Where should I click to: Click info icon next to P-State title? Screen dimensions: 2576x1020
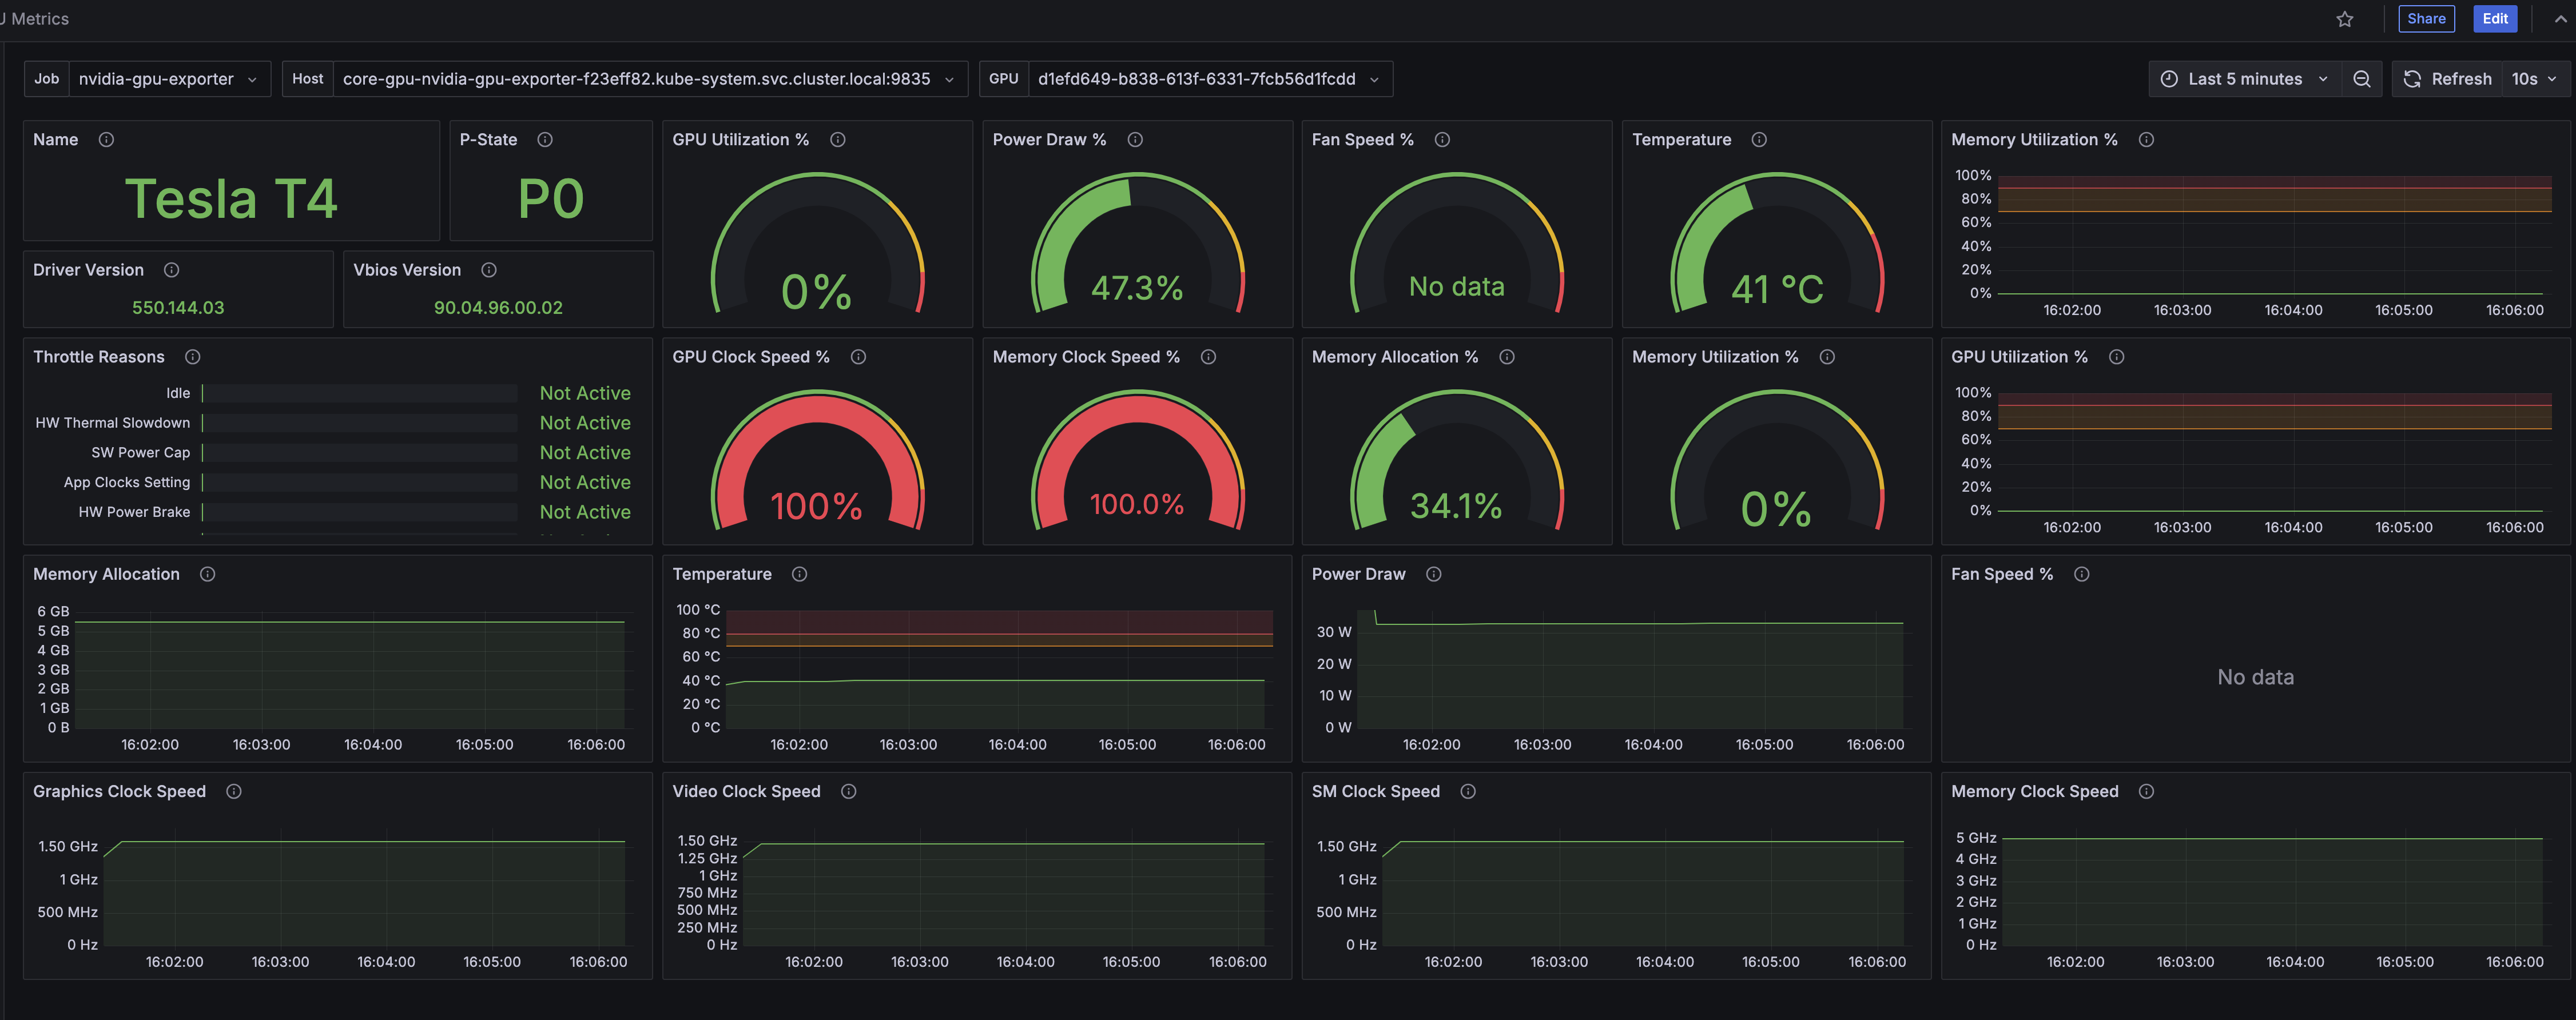pyautogui.click(x=545, y=140)
